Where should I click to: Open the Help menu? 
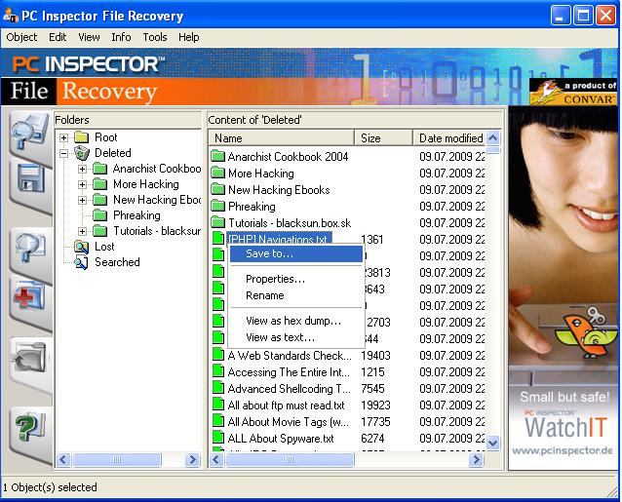tap(189, 37)
